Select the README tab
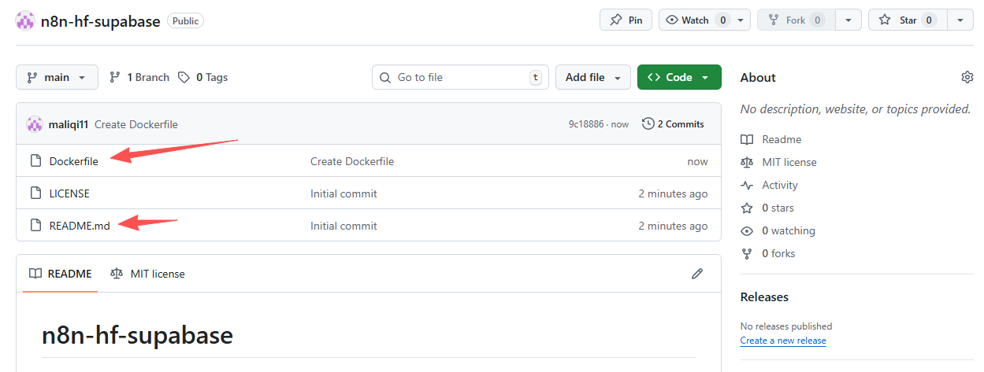 [x=60, y=274]
